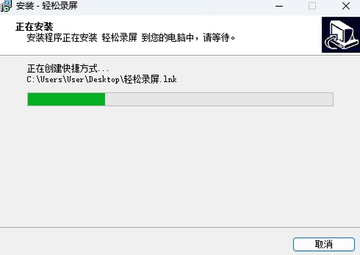Click the 轻松录屏.lnk file name in the shortcut path
The image size is (360, 255).
pos(150,80)
